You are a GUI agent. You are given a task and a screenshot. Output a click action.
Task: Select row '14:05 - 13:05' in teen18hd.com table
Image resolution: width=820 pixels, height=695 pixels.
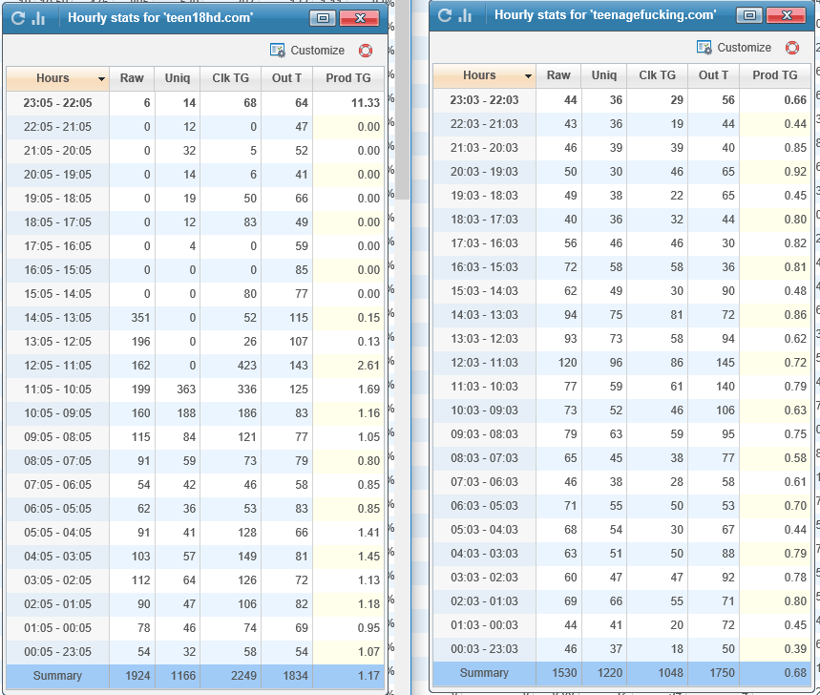pos(195,318)
